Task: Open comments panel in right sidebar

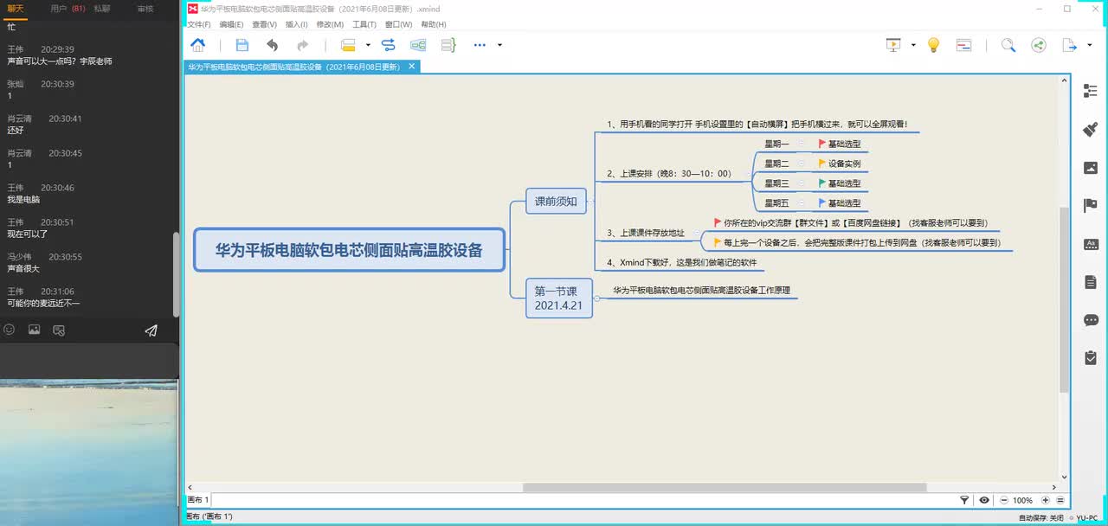Action: click(1091, 320)
